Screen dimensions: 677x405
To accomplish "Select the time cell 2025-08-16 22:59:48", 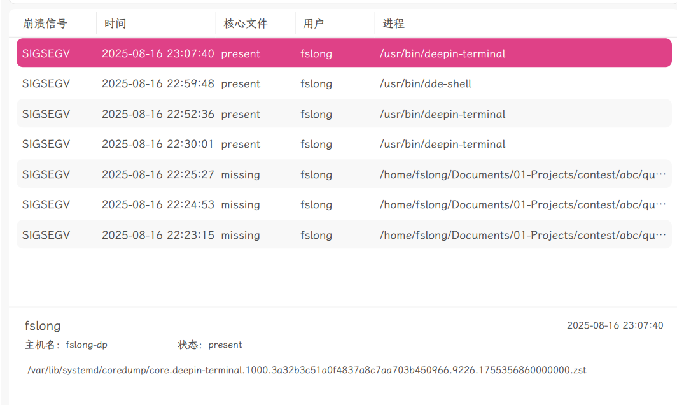I will pyautogui.click(x=158, y=83).
